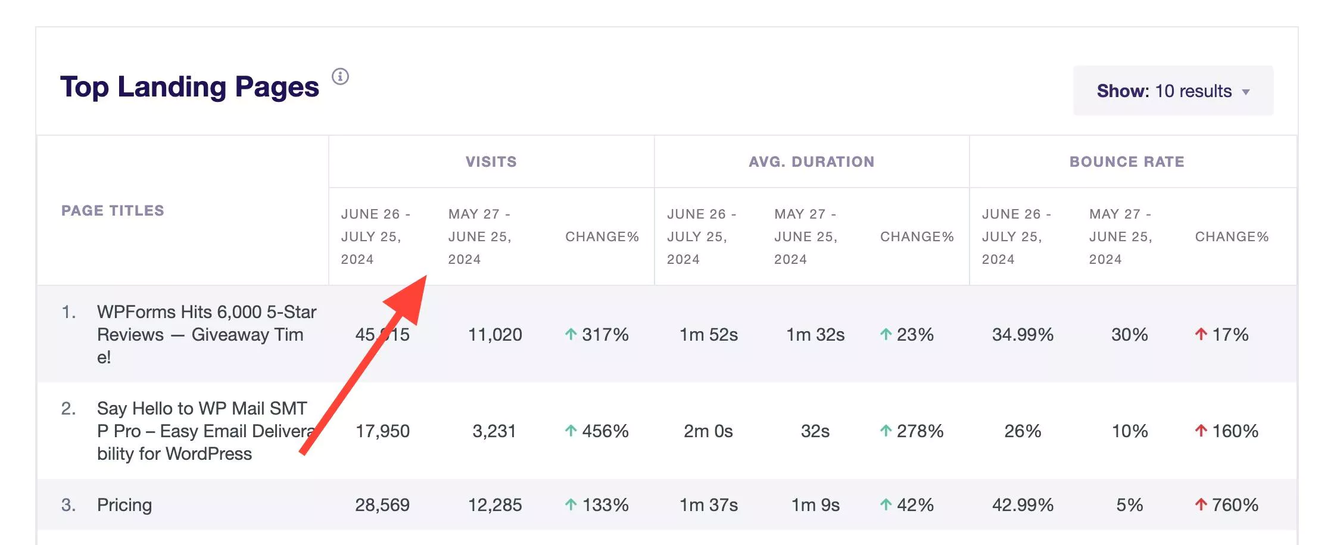Click the 1m 37s duration value
This screenshot has width=1337, height=545.
709,504
